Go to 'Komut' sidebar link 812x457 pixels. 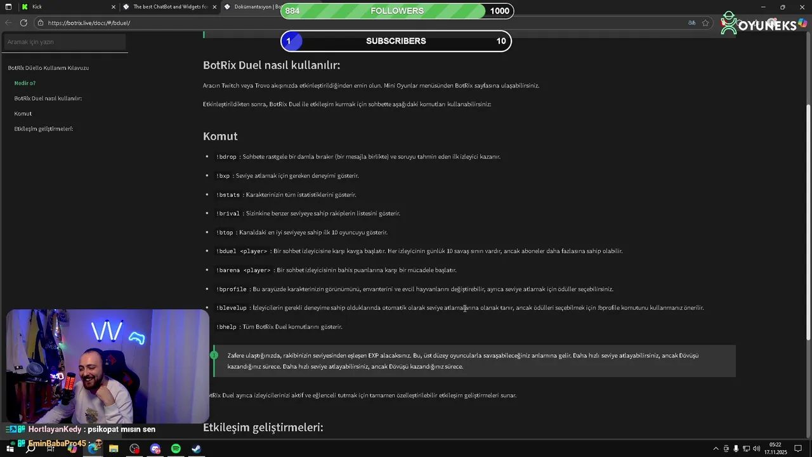(23, 114)
